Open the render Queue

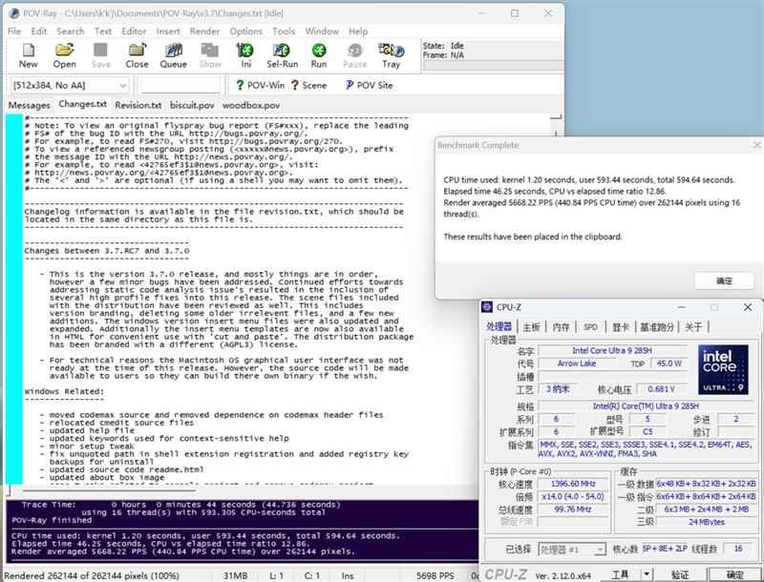173,54
